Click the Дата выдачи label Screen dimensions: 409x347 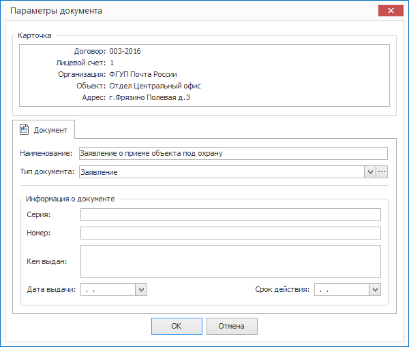point(51,289)
